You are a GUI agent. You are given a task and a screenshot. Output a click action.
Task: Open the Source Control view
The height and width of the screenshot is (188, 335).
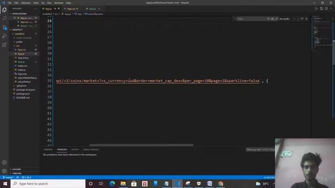point(4,27)
